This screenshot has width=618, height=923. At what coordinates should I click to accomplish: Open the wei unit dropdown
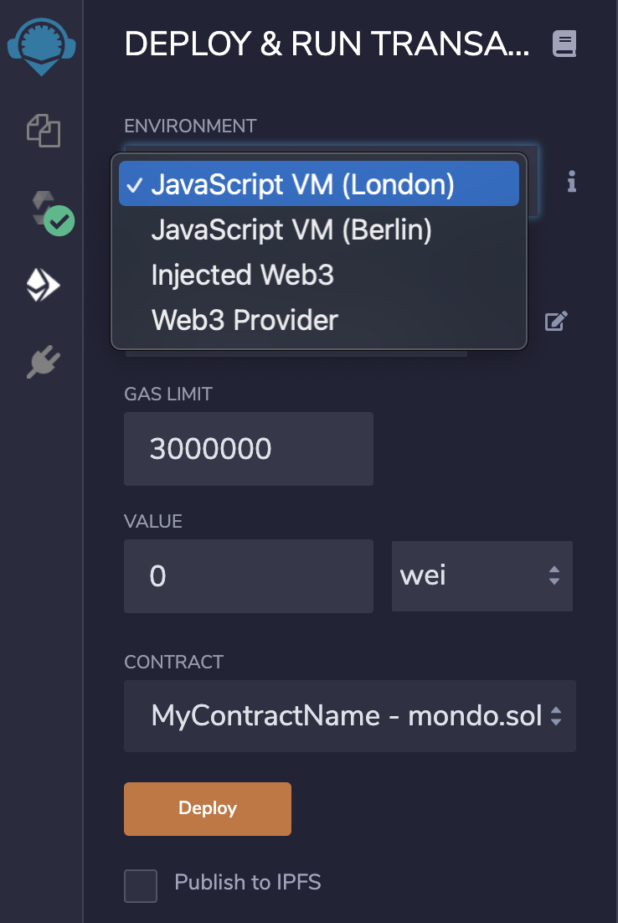[482, 575]
